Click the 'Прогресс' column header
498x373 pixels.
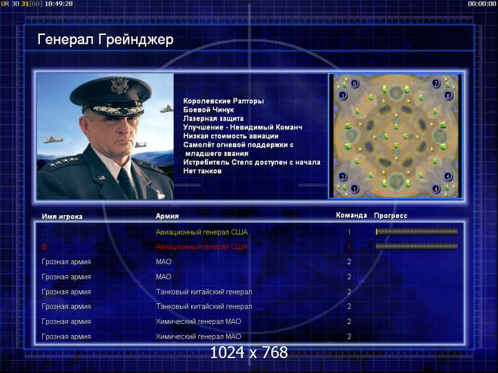[390, 216]
